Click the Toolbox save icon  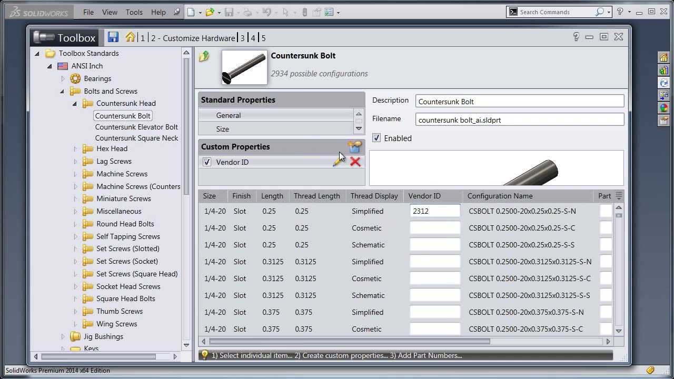[x=113, y=37]
